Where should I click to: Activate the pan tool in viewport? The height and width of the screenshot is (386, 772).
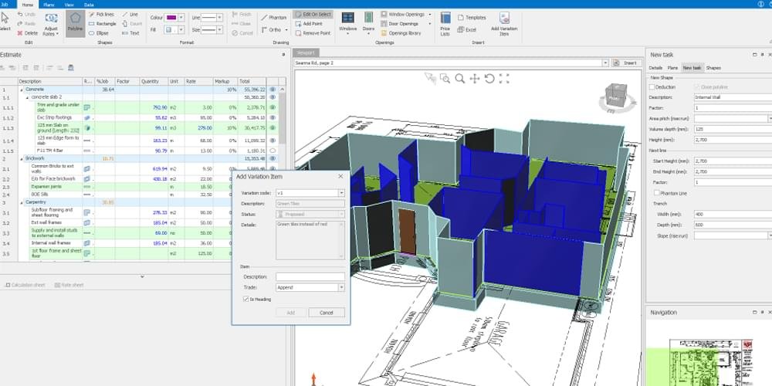coord(475,78)
